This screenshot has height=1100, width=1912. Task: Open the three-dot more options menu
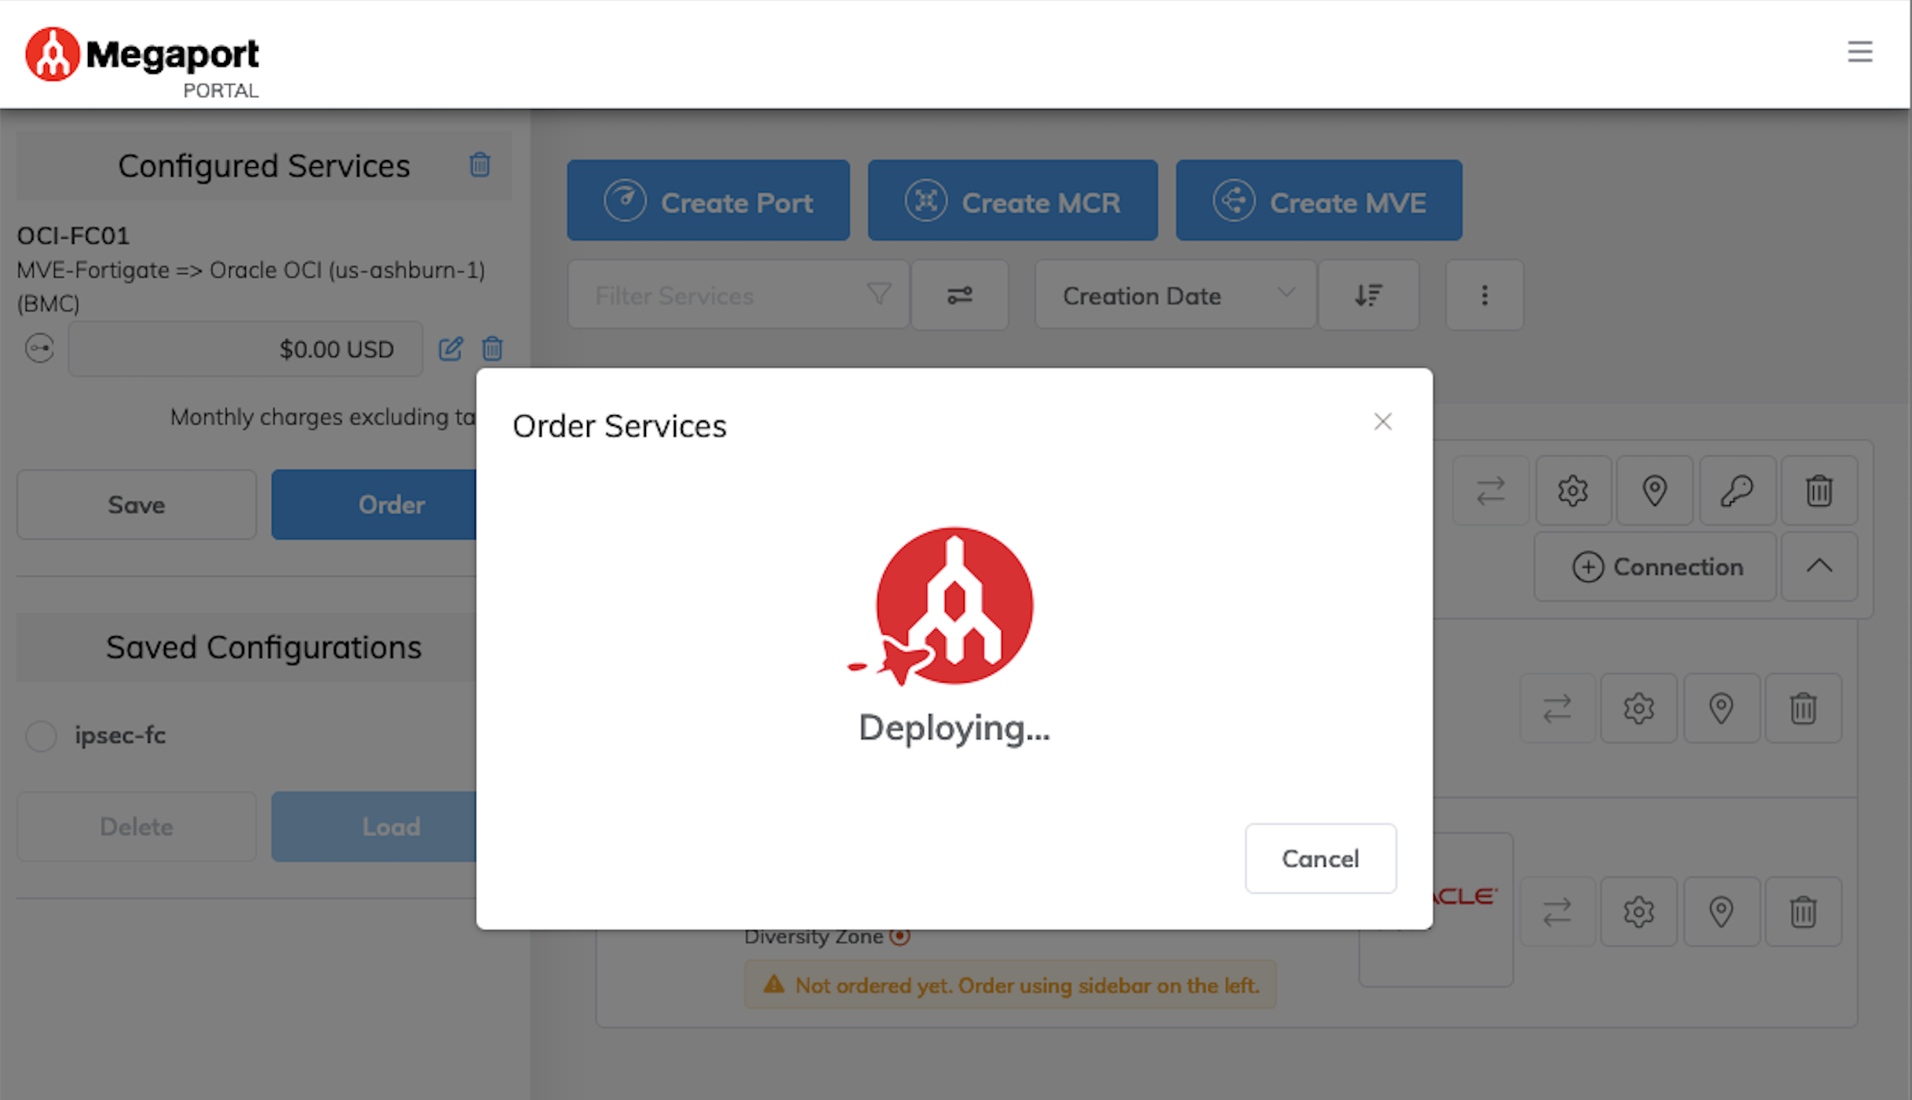pyautogui.click(x=1484, y=295)
